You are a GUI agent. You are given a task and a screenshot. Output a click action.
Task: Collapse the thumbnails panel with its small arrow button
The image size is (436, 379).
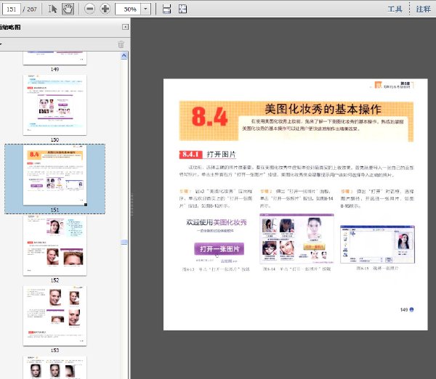click(x=126, y=27)
